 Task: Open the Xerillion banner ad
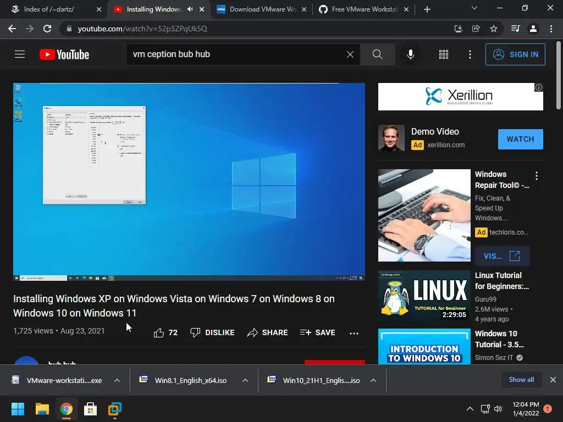(x=461, y=97)
